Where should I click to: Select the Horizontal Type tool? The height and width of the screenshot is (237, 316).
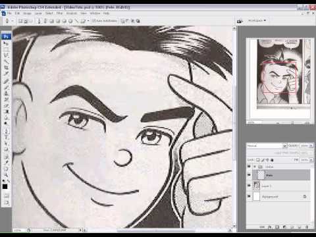click(6, 138)
